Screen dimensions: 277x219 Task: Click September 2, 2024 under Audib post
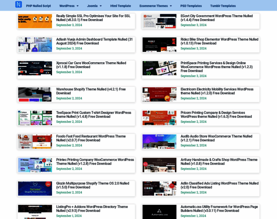click(x=194, y=145)
